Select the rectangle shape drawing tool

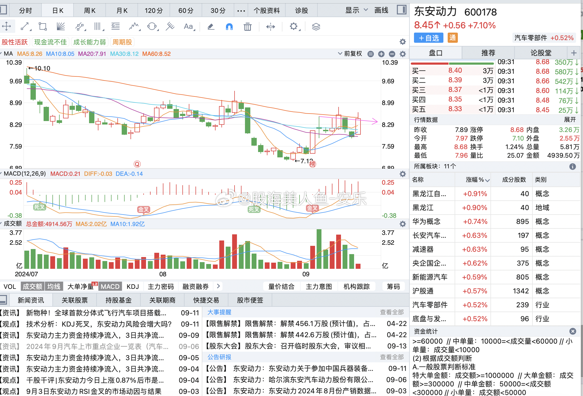tap(43, 26)
